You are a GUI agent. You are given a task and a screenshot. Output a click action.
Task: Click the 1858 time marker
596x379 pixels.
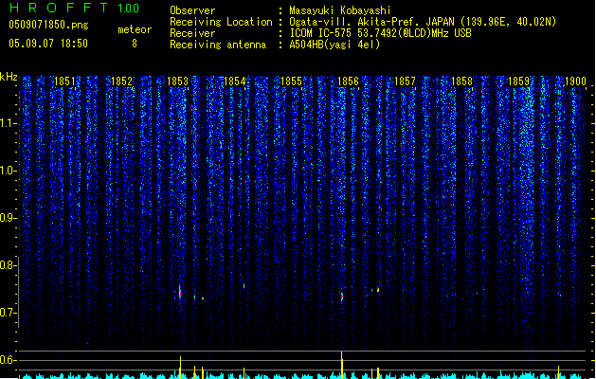tap(461, 81)
